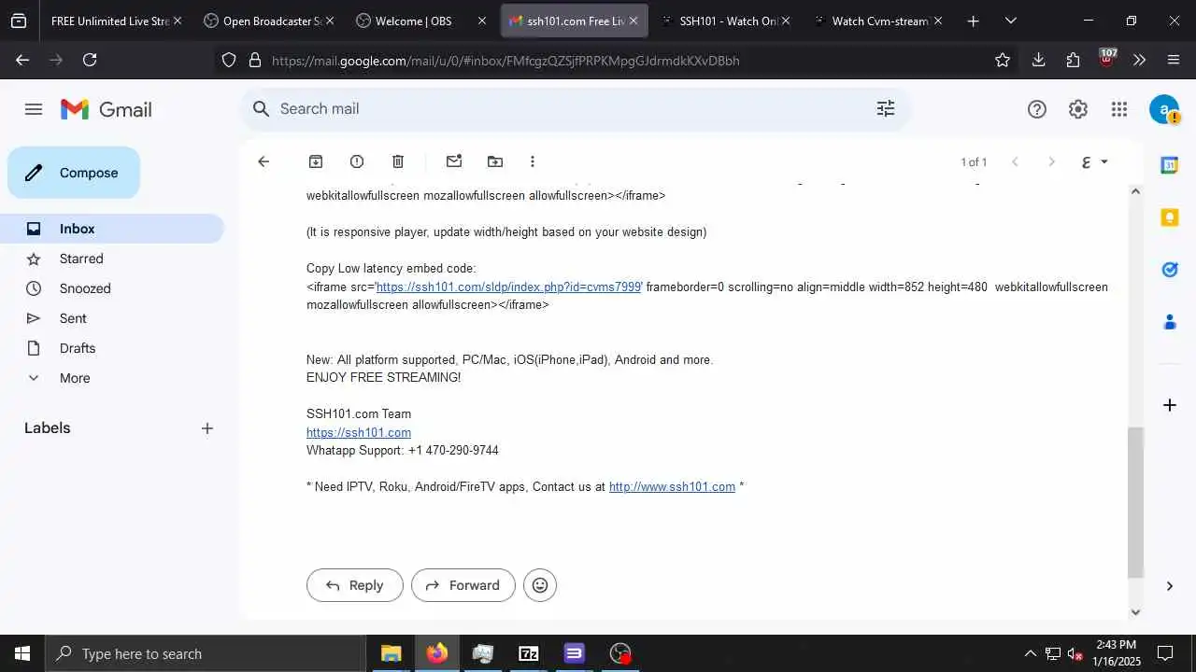1196x672 pixels.
Task: Show more toolbar tools chevron
Action: coord(1139,60)
